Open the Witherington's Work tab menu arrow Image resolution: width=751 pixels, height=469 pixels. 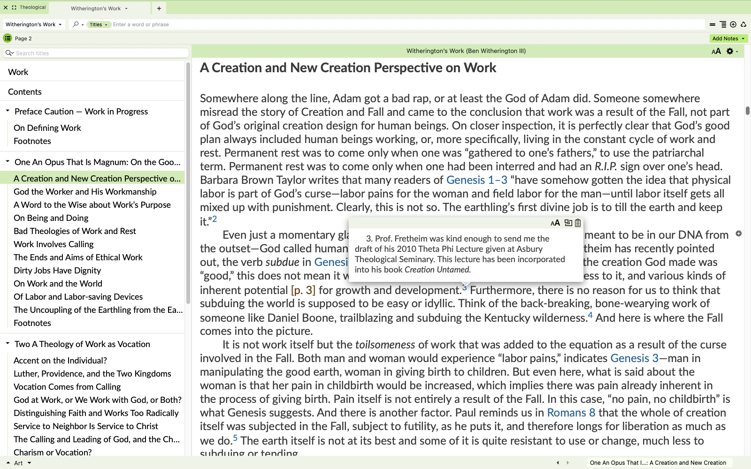(x=126, y=8)
